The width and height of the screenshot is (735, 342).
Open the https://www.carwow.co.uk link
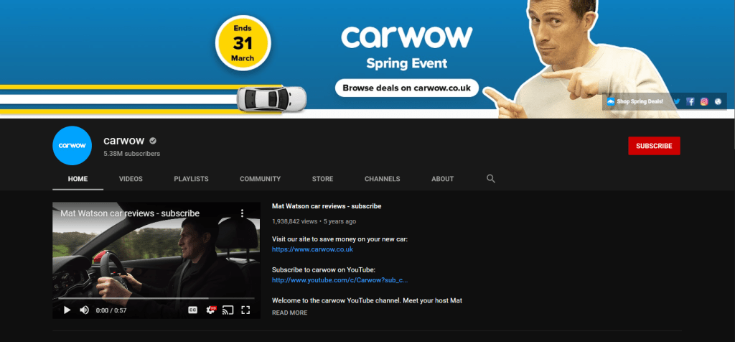pos(312,249)
